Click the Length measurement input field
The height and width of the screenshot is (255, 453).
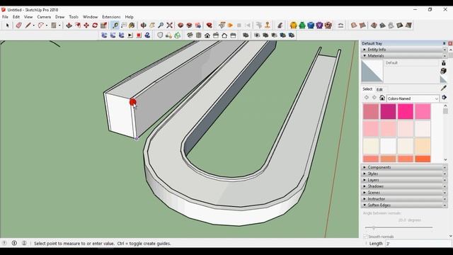coord(418,244)
